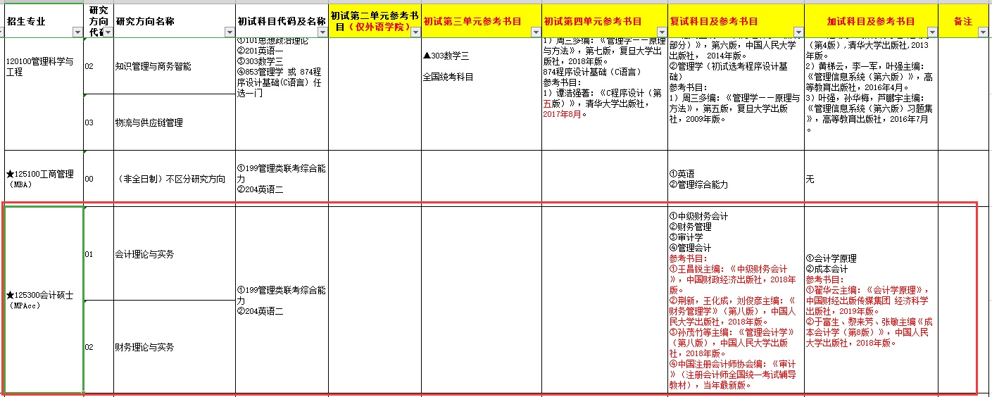Open the 招生专业 column filter dropdown

(77, 32)
